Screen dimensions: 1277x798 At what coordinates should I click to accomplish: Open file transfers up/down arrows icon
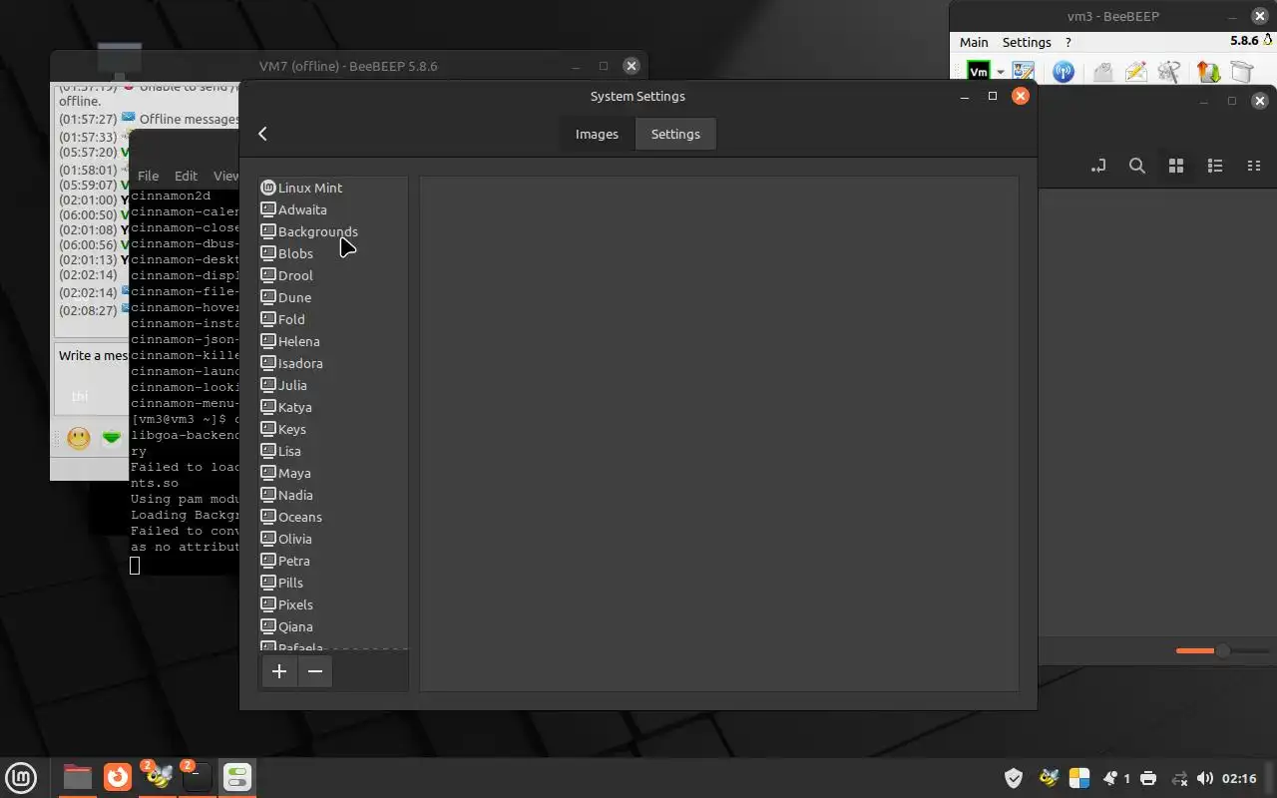pos(1208,72)
